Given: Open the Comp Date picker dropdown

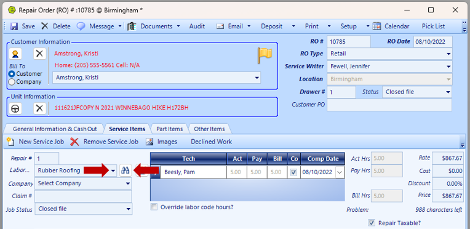Looking at the screenshot, I should click(340, 172).
